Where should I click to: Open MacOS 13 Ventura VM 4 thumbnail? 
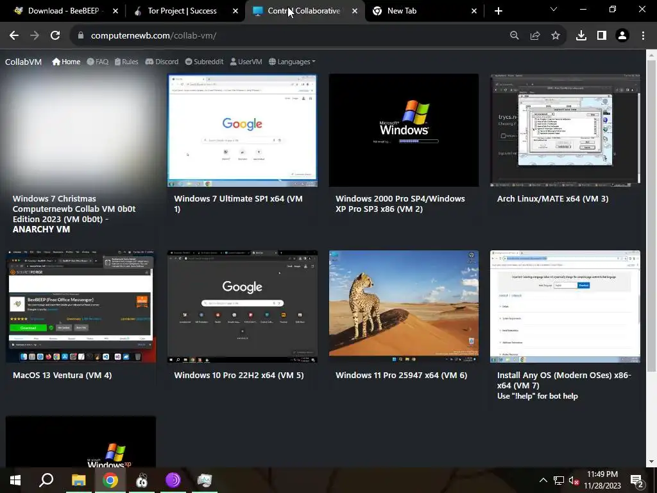(80, 306)
